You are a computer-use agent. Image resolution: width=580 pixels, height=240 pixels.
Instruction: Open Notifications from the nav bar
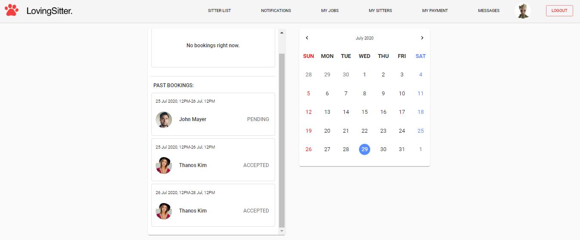coord(276,11)
